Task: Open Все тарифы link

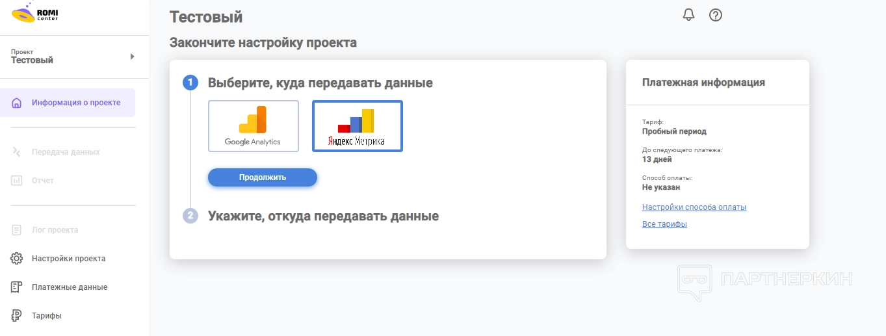Action: point(664,224)
